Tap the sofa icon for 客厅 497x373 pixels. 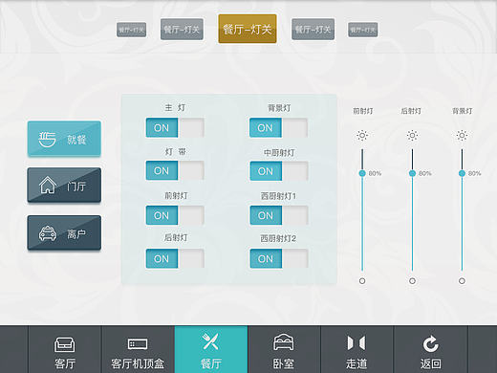pos(65,344)
